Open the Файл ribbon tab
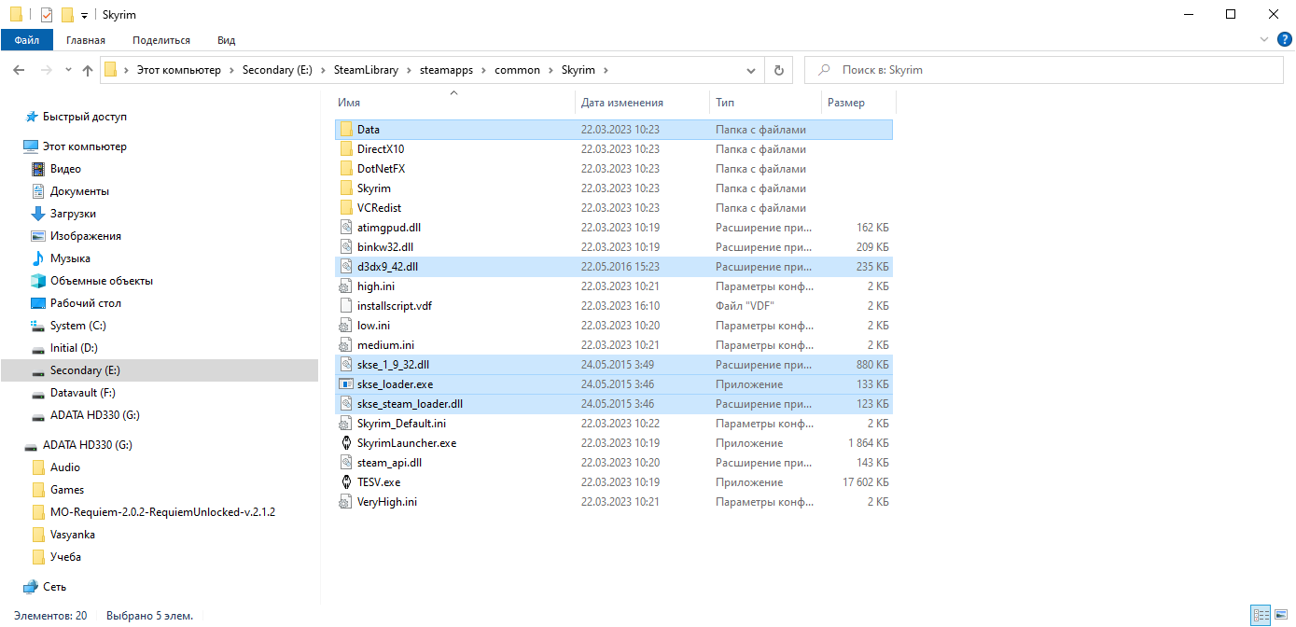1296x627 pixels. [x=27, y=40]
